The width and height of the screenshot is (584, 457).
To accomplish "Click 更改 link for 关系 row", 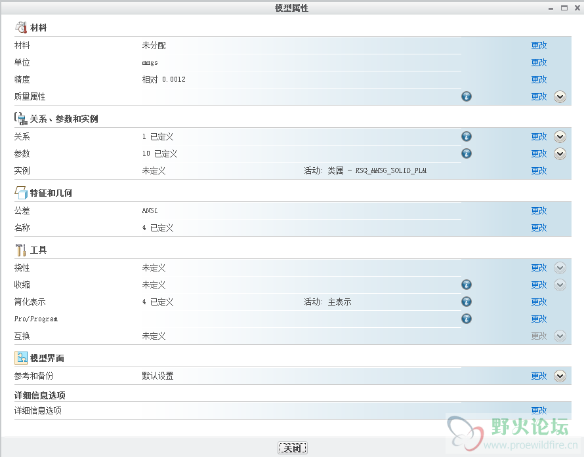I will pyautogui.click(x=539, y=137).
